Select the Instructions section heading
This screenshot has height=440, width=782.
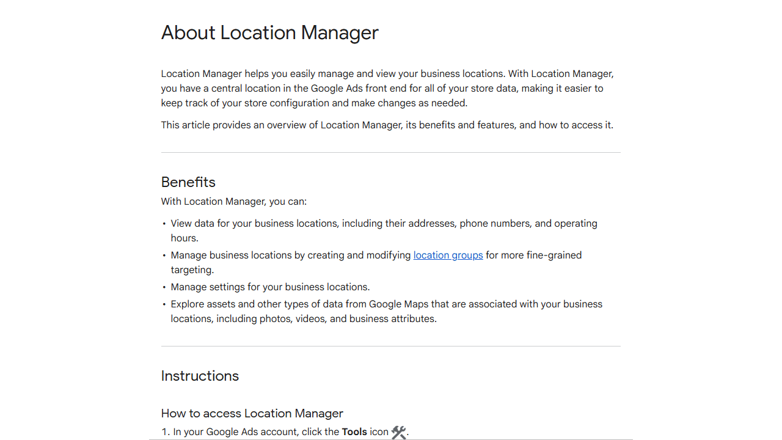200,376
